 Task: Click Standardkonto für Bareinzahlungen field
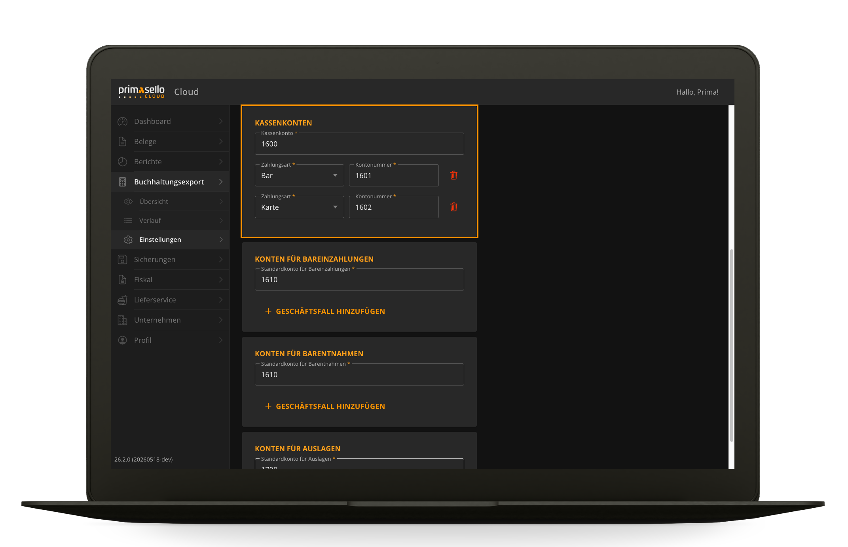click(359, 279)
